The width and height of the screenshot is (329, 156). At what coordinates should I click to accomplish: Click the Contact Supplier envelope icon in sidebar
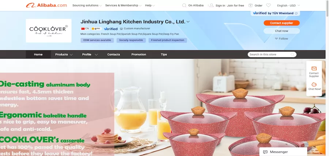(x=314, y=68)
